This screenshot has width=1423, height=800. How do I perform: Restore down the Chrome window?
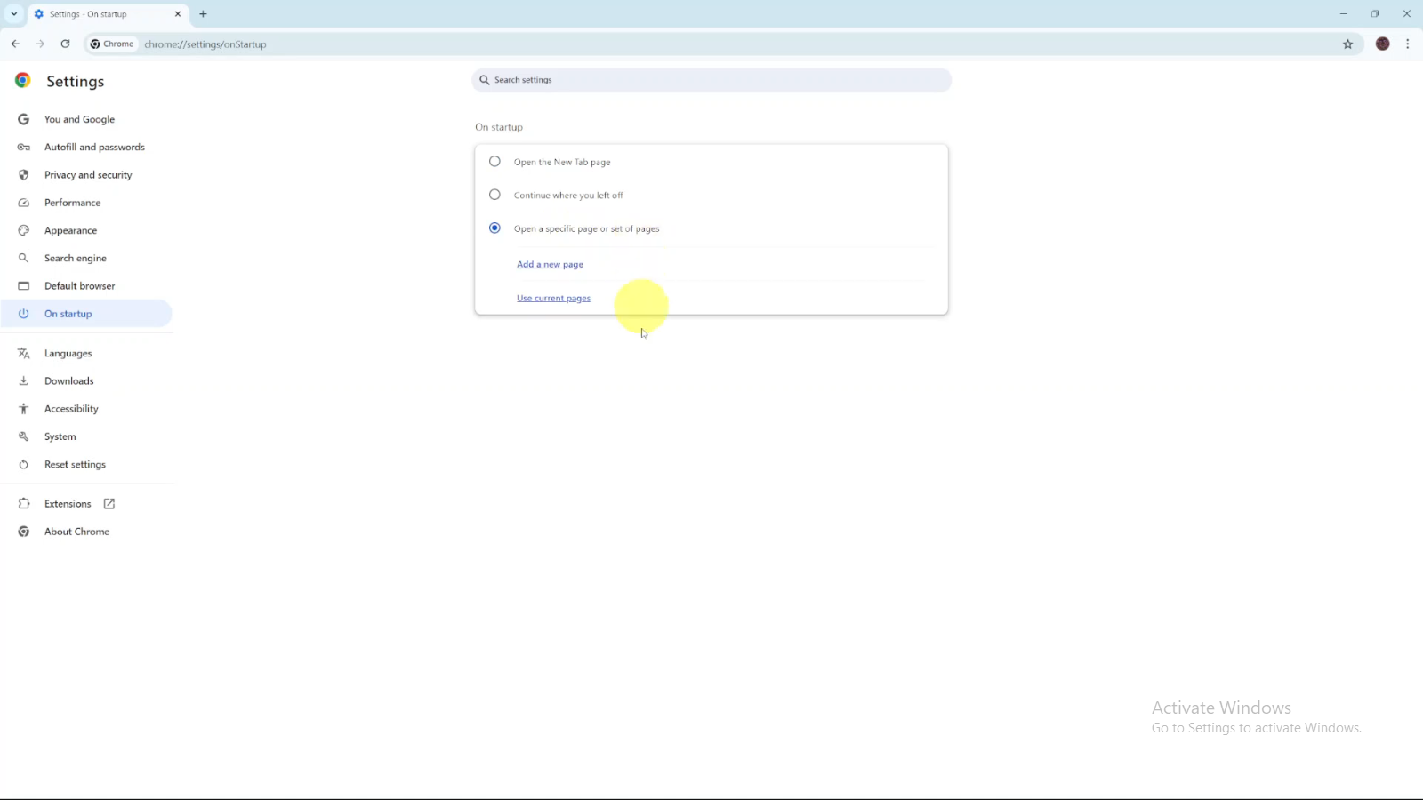(1375, 14)
